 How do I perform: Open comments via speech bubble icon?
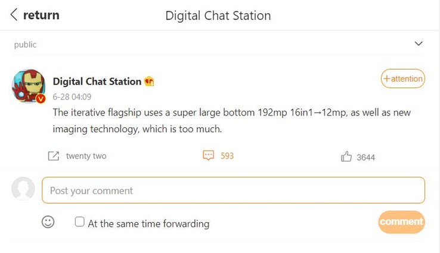(208, 155)
